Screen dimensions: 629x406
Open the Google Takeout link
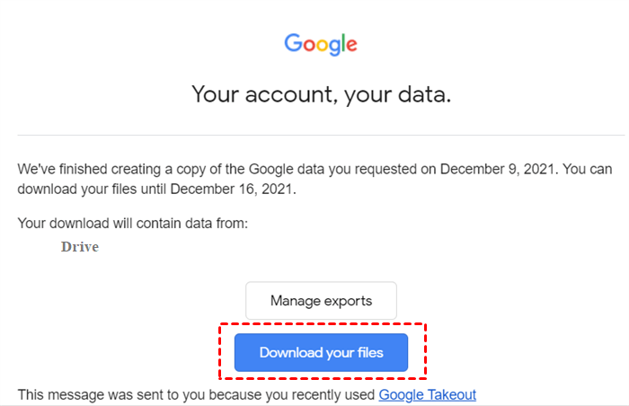coord(427,394)
